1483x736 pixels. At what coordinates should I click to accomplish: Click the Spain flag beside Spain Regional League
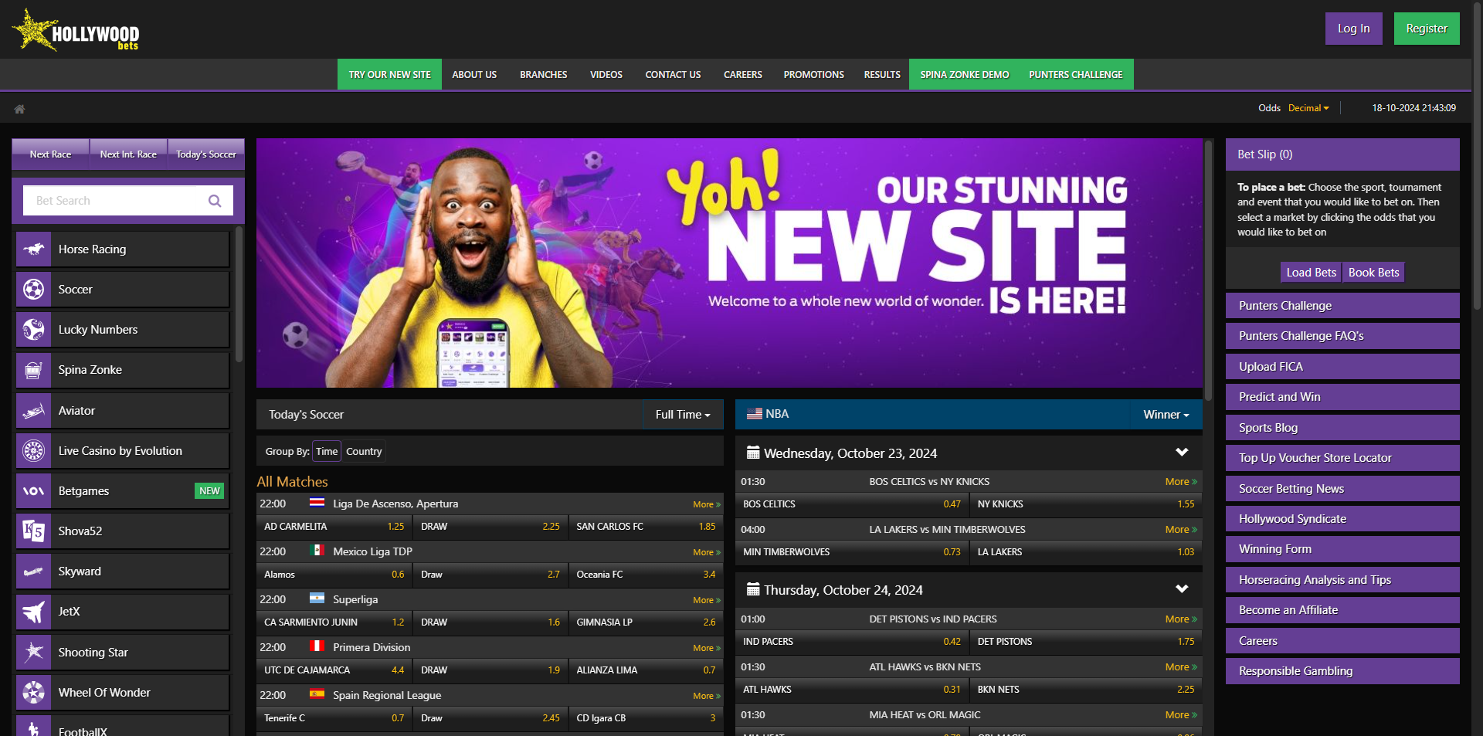317,694
